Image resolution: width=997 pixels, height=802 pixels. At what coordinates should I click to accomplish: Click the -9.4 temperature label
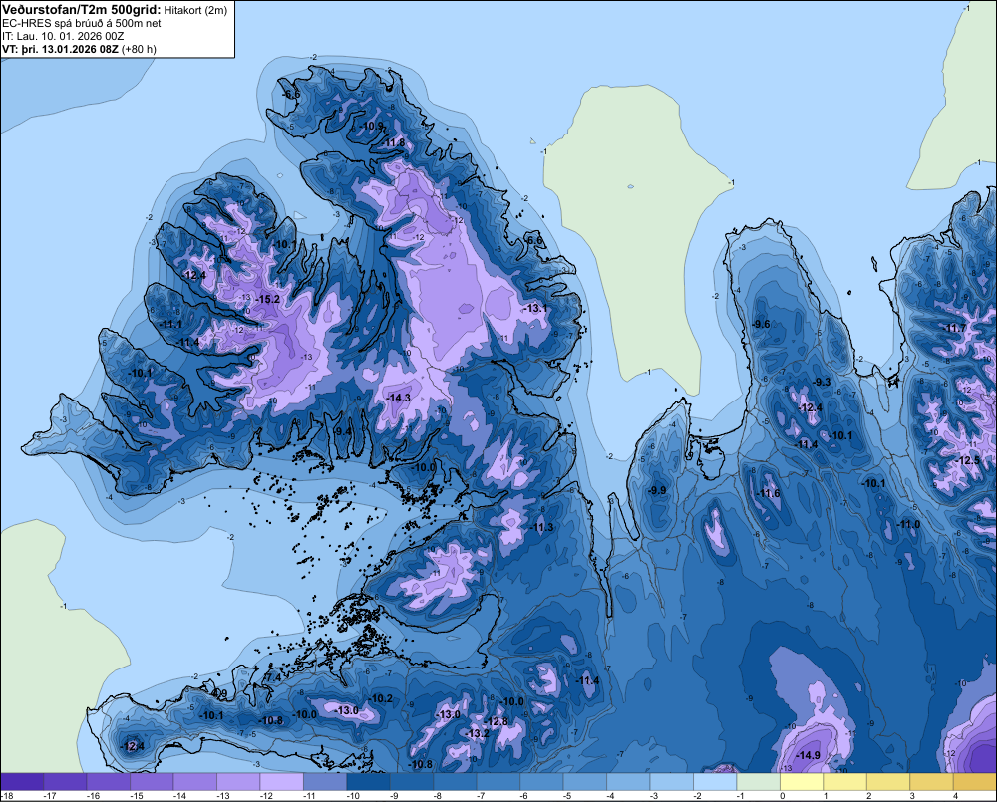[342, 431]
